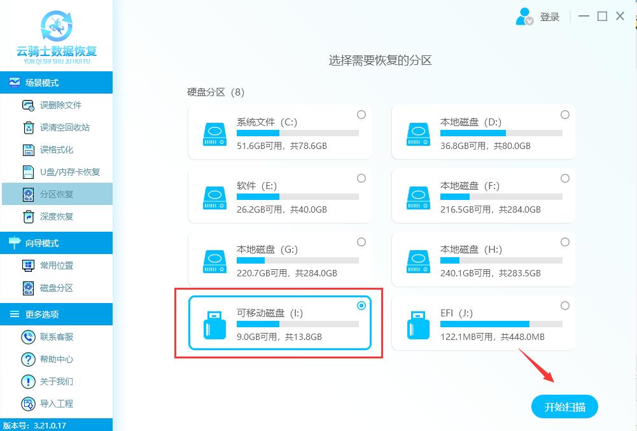Click the 26.2GB可用, 共40.0GB text
Screen dimensions: 637x431
(x=282, y=209)
